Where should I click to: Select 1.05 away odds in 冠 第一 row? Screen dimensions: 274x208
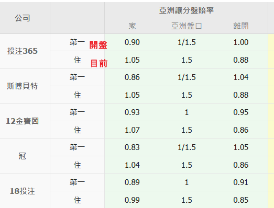point(241,147)
